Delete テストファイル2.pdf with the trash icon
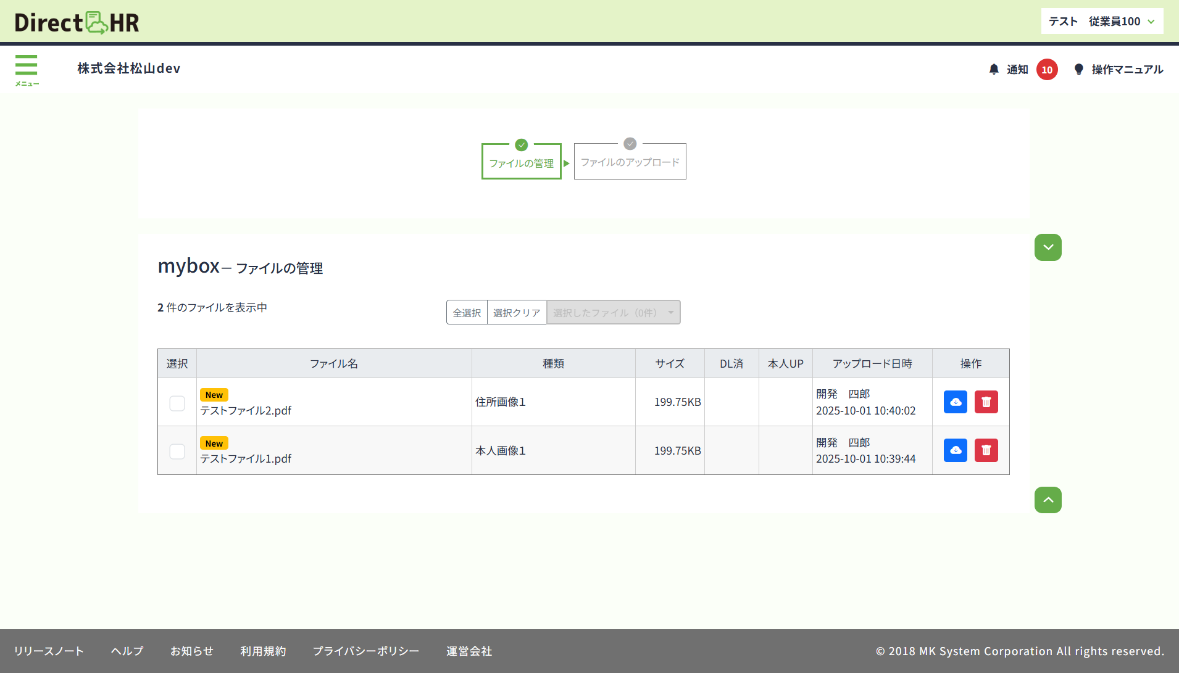Viewport: 1179px width, 673px height. (986, 402)
